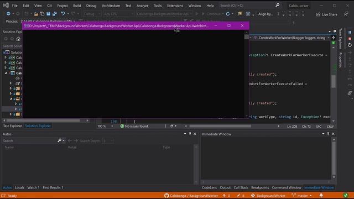The image size is (354, 199).
Task: Open the Architecture menu
Action: (x=111, y=6)
